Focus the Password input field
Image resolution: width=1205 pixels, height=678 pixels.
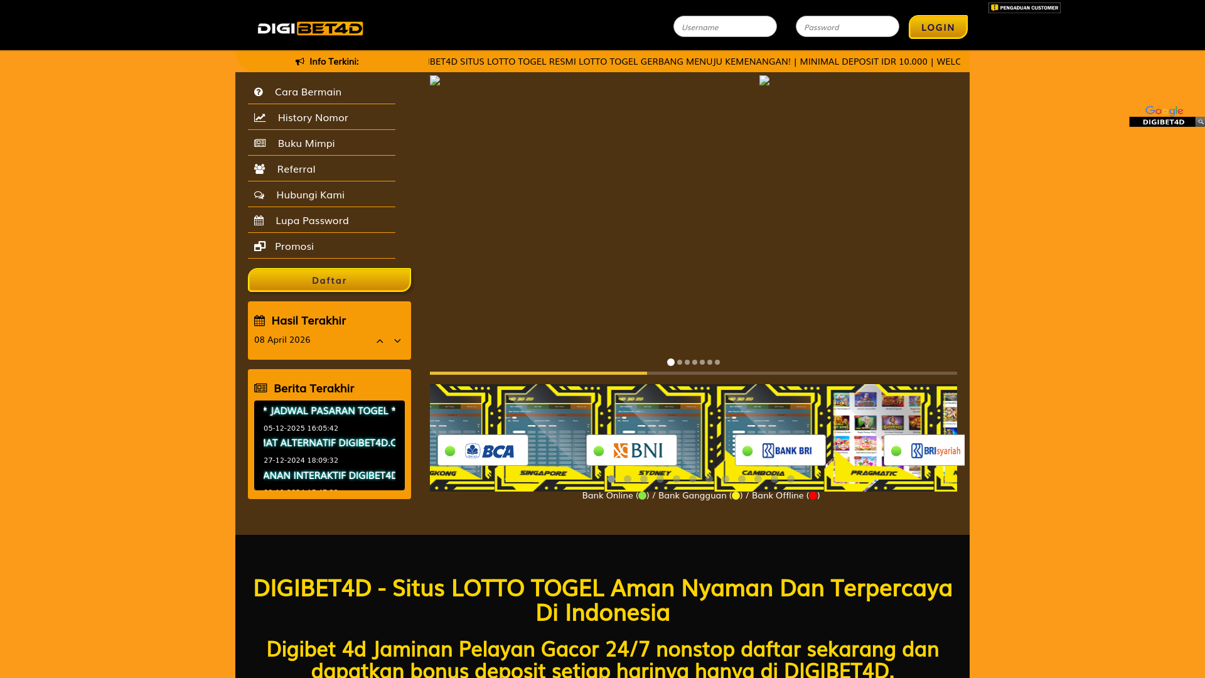click(847, 26)
